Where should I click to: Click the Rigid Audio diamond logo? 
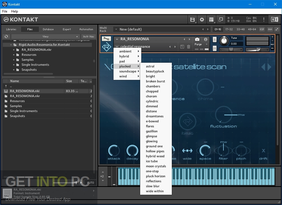click(107, 47)
